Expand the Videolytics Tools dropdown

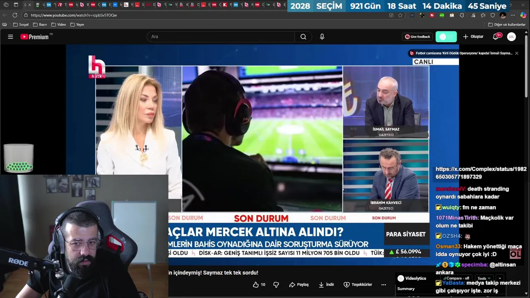click(x=484, y=279)
